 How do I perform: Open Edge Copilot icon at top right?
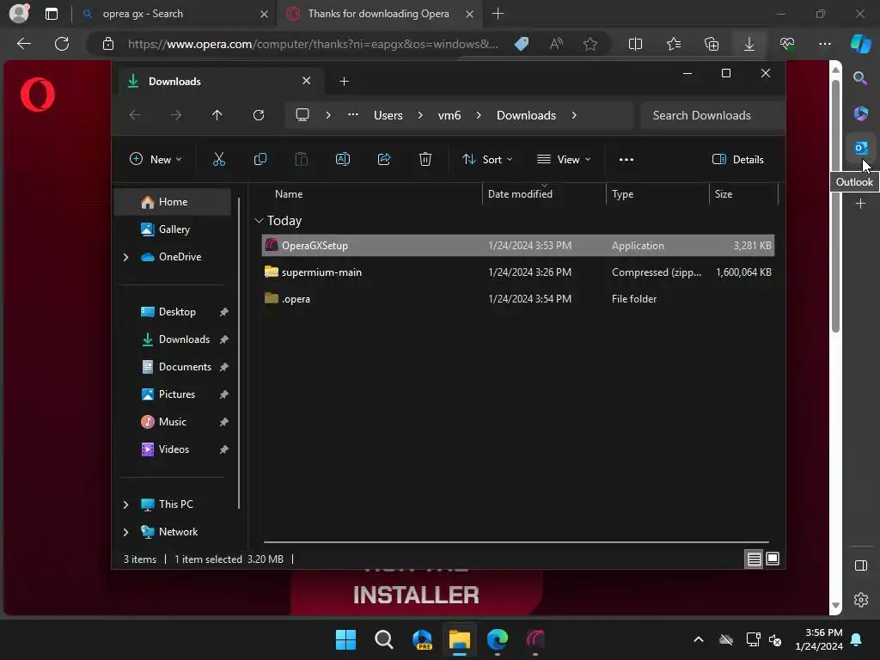[860, 44]
